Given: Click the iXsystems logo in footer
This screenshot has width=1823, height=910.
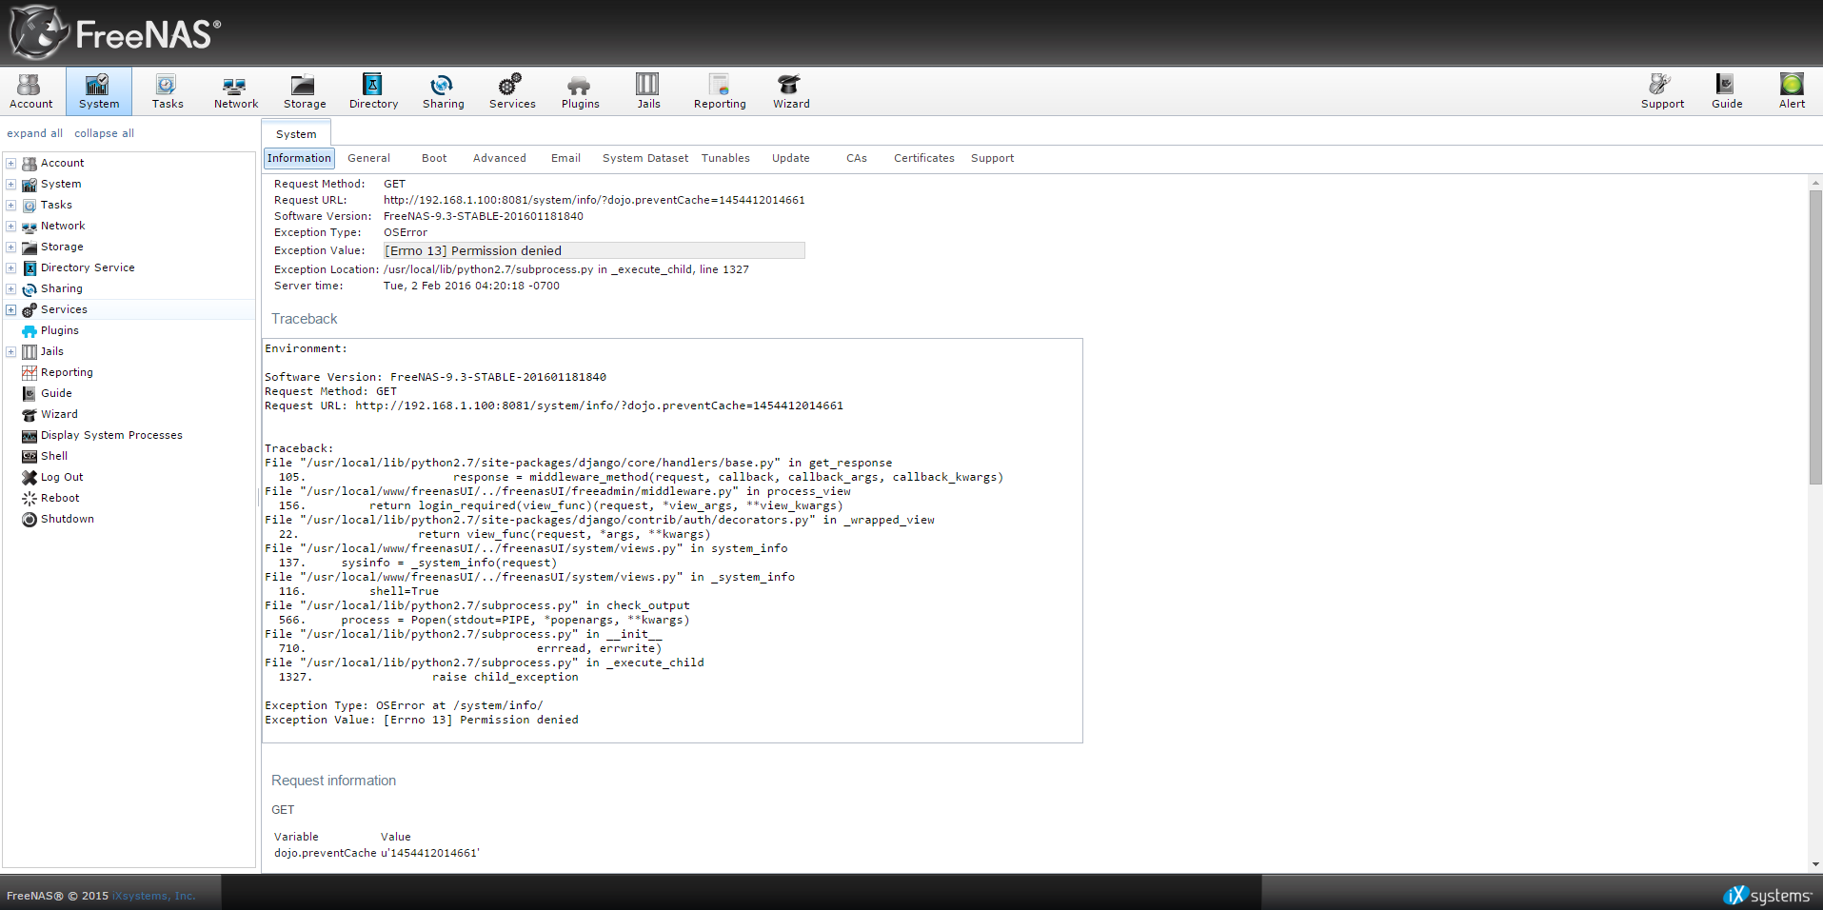Looking at the screenshot, I should pyautogui.click(x=1768, y=895).
